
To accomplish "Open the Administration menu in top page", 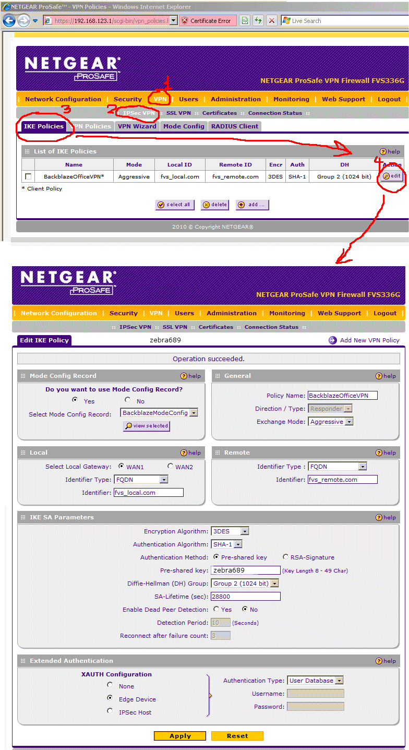I will coord(236,99).
